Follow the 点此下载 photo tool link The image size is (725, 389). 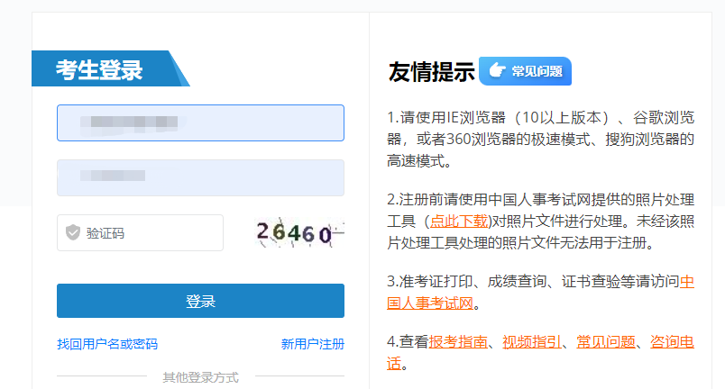pyautogui.click(x=460, y=221)
